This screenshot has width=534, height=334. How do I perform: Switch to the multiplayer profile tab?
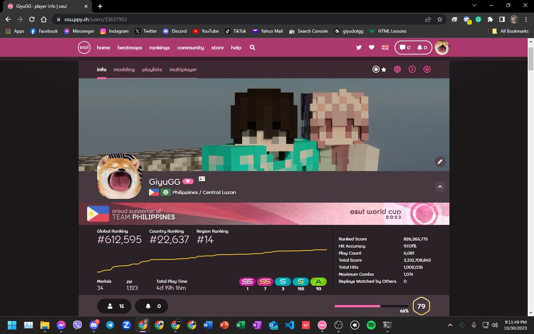(183, 69)
